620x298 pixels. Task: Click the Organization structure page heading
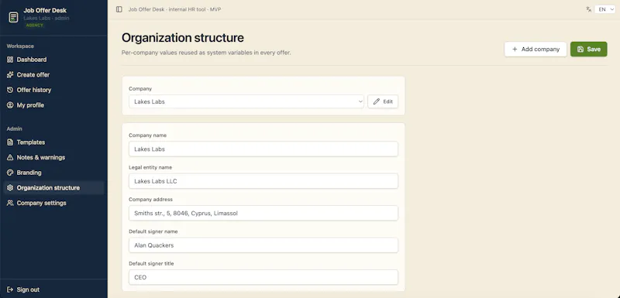tap(183, 38)
